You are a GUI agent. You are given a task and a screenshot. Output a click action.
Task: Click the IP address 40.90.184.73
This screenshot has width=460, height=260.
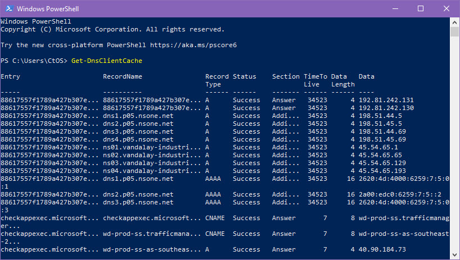coord(382,249)
